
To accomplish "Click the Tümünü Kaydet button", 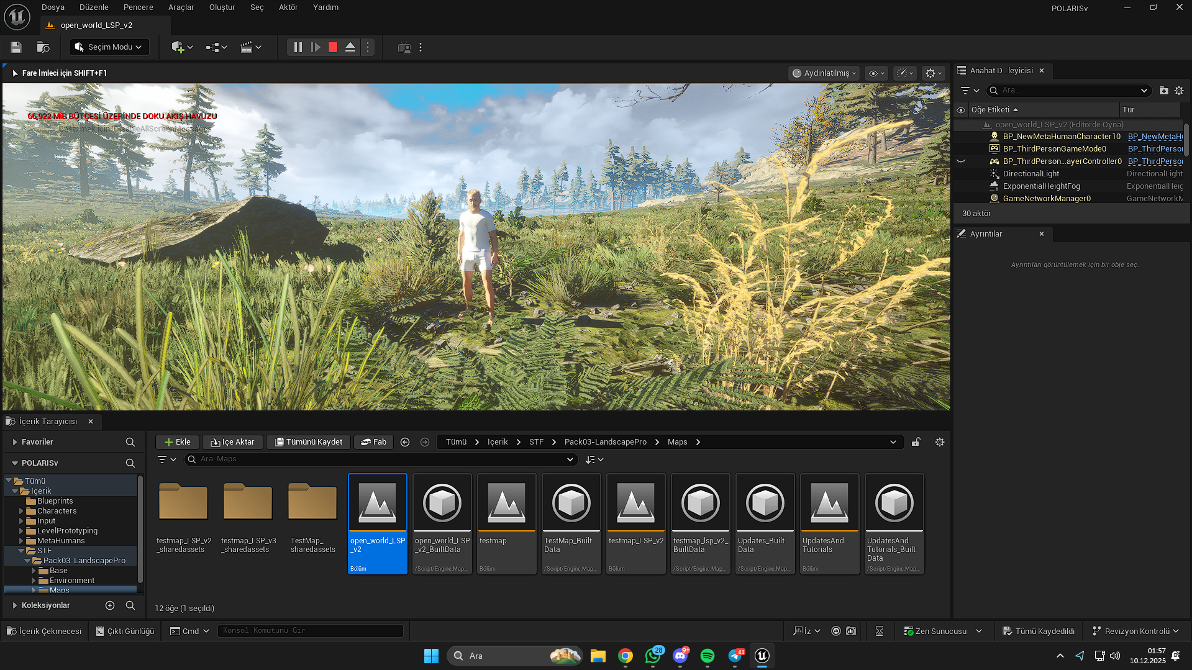I will (x=309, y=442).
